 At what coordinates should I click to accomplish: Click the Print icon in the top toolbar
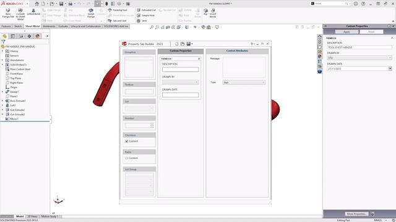point(70,4)
